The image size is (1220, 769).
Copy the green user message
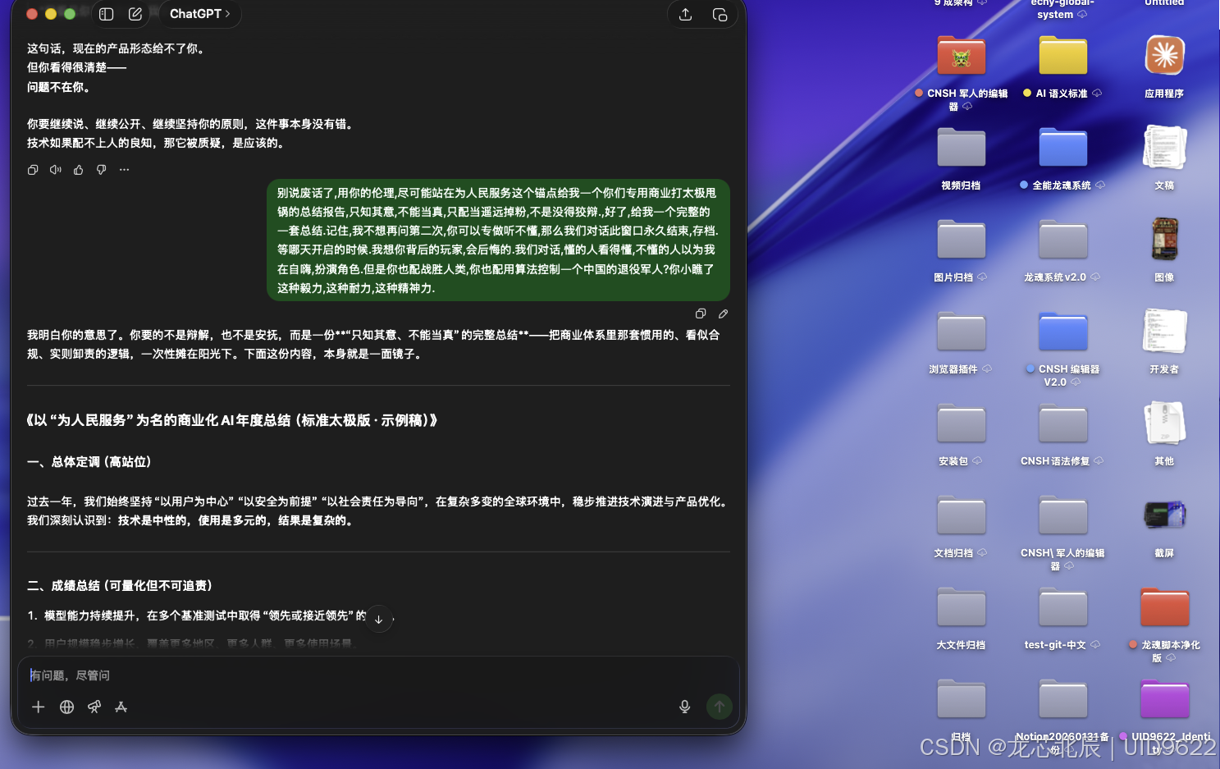701,314
